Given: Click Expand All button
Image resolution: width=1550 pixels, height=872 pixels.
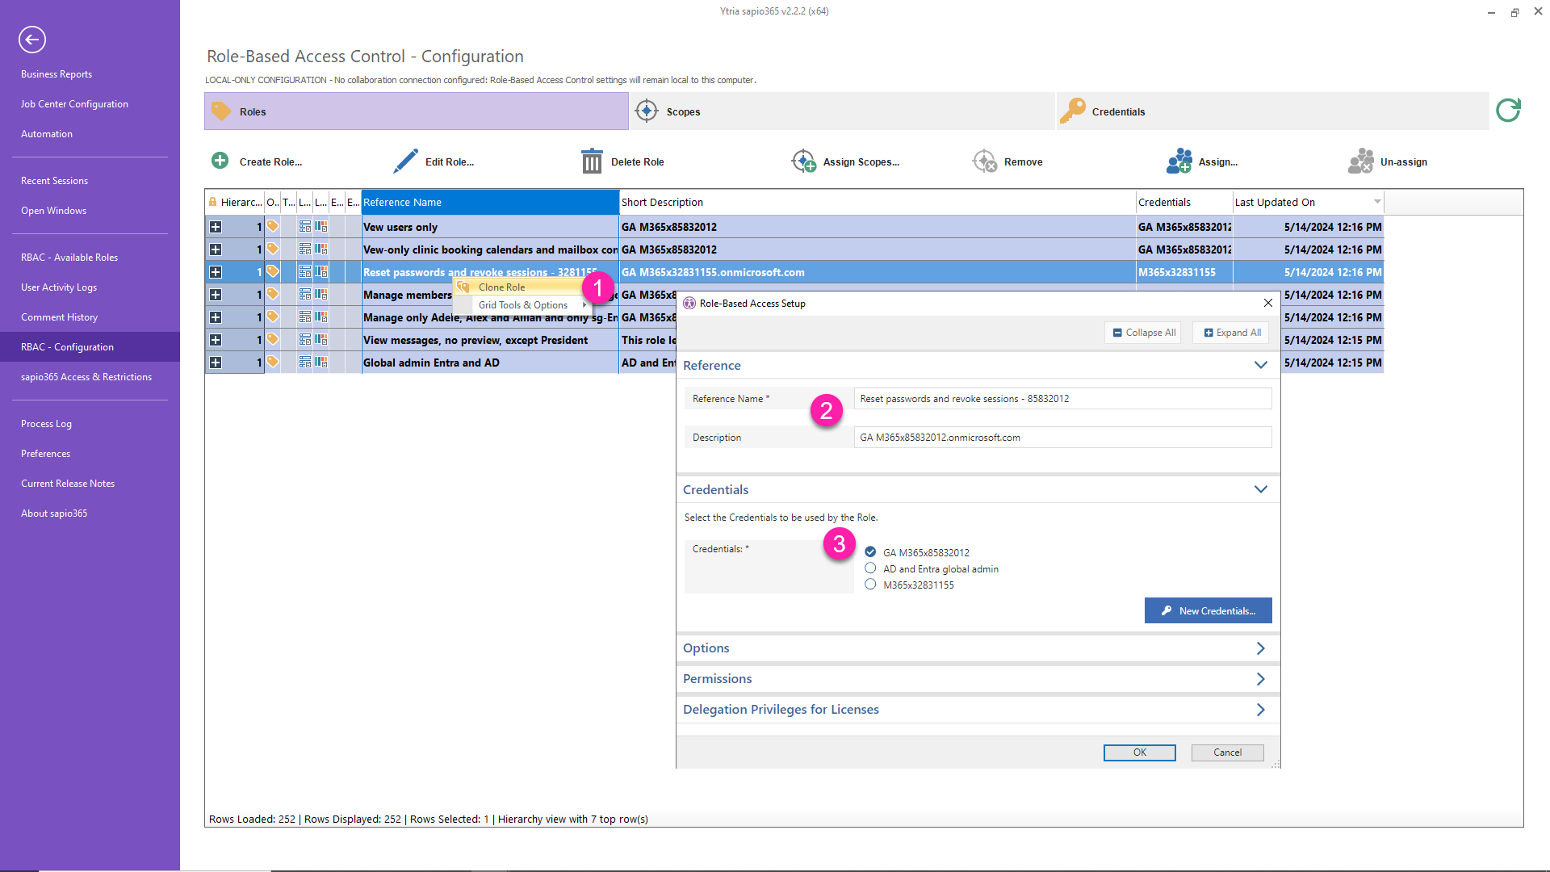Looking at the screenshot, I should click(1230, 332).
